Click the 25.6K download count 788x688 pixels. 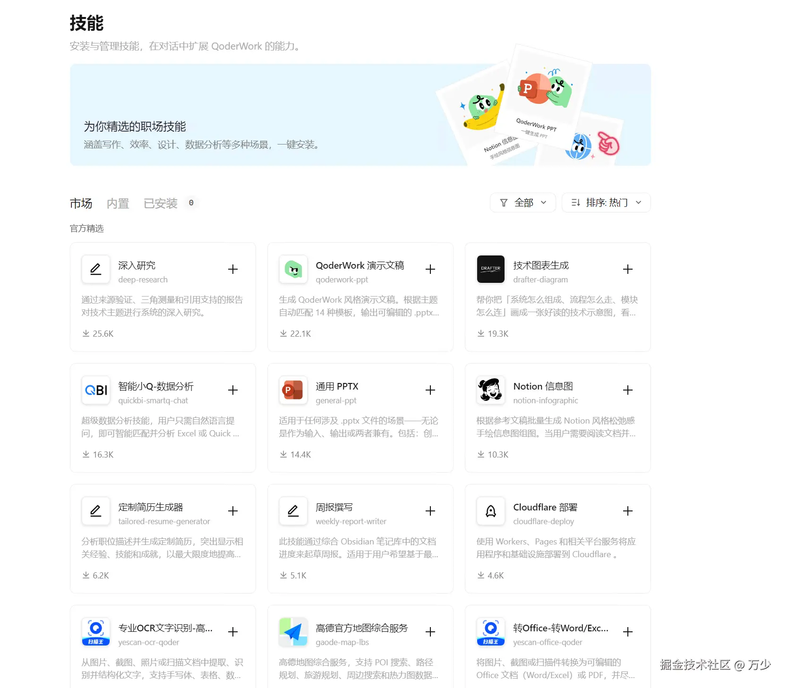[98, 333]
